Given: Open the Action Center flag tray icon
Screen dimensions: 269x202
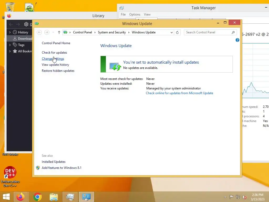Looking at the screenshot, I should point(232,197).
